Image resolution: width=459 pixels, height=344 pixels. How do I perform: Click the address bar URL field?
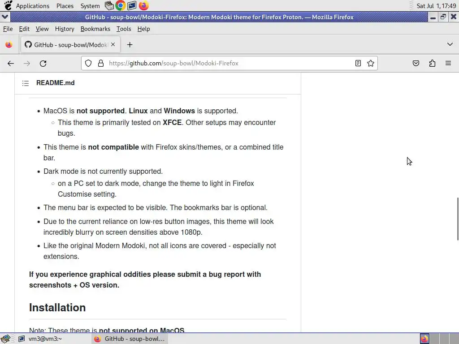[x=229, y=63]
